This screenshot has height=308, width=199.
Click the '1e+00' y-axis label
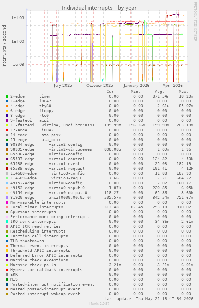18,41
